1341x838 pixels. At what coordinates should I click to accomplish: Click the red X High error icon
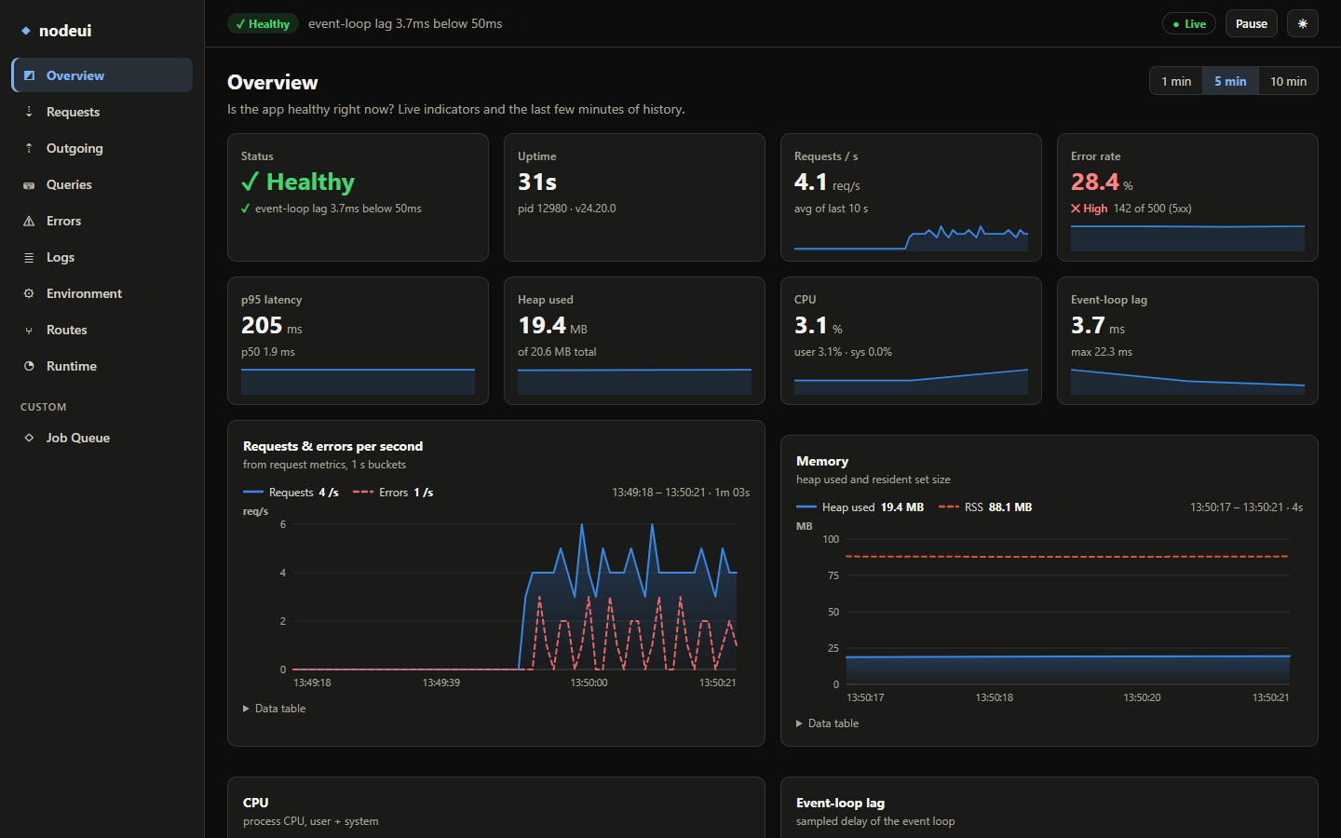click(1076, 209)
